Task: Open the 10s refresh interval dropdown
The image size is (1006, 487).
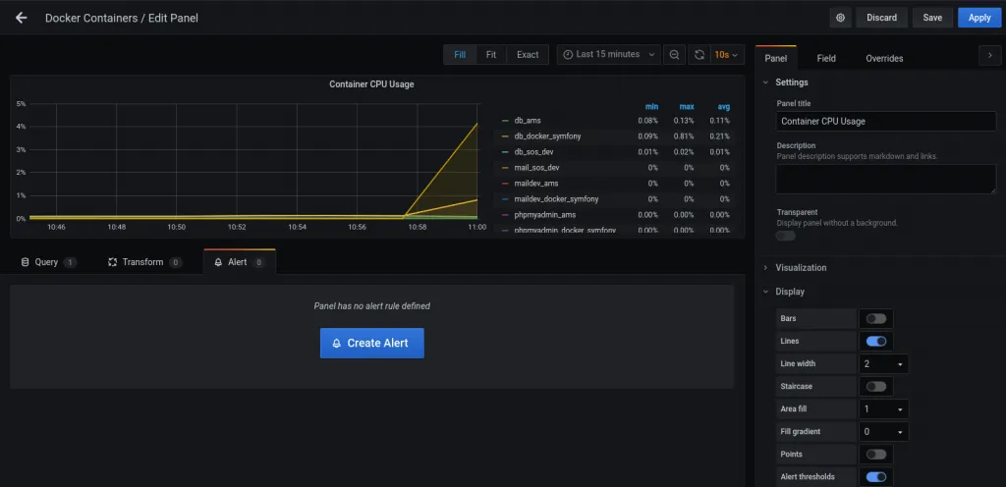Action: (726, 55)
